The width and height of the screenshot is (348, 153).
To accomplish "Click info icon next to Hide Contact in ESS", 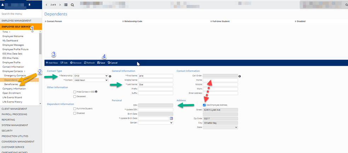I will (96, 91).
